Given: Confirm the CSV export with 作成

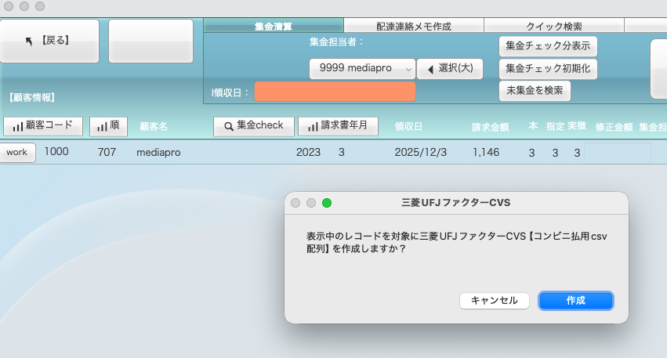Looking at the screenshot, I should click(575, 301).
